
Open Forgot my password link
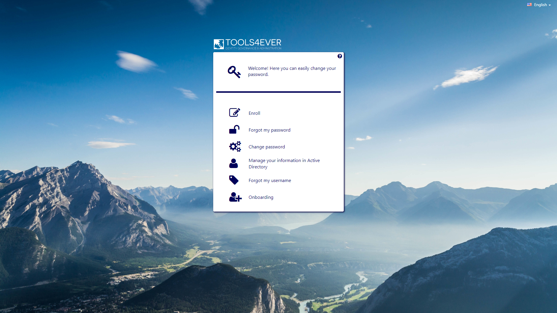(269, 130)
